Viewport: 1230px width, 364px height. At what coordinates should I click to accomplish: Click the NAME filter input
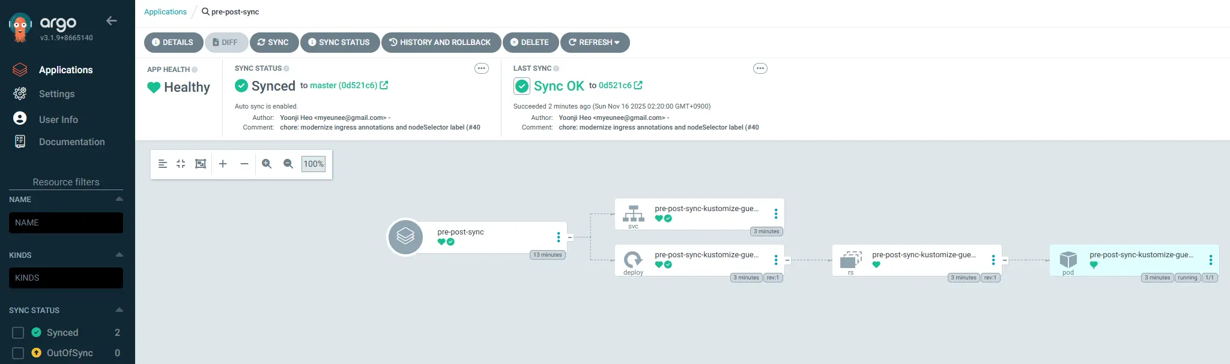point(66,222)
